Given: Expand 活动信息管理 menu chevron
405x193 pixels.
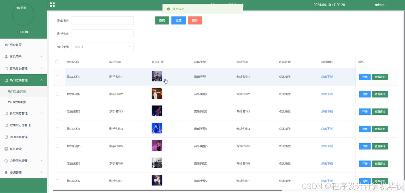Looking at the screenshot, I should (42, 137).
